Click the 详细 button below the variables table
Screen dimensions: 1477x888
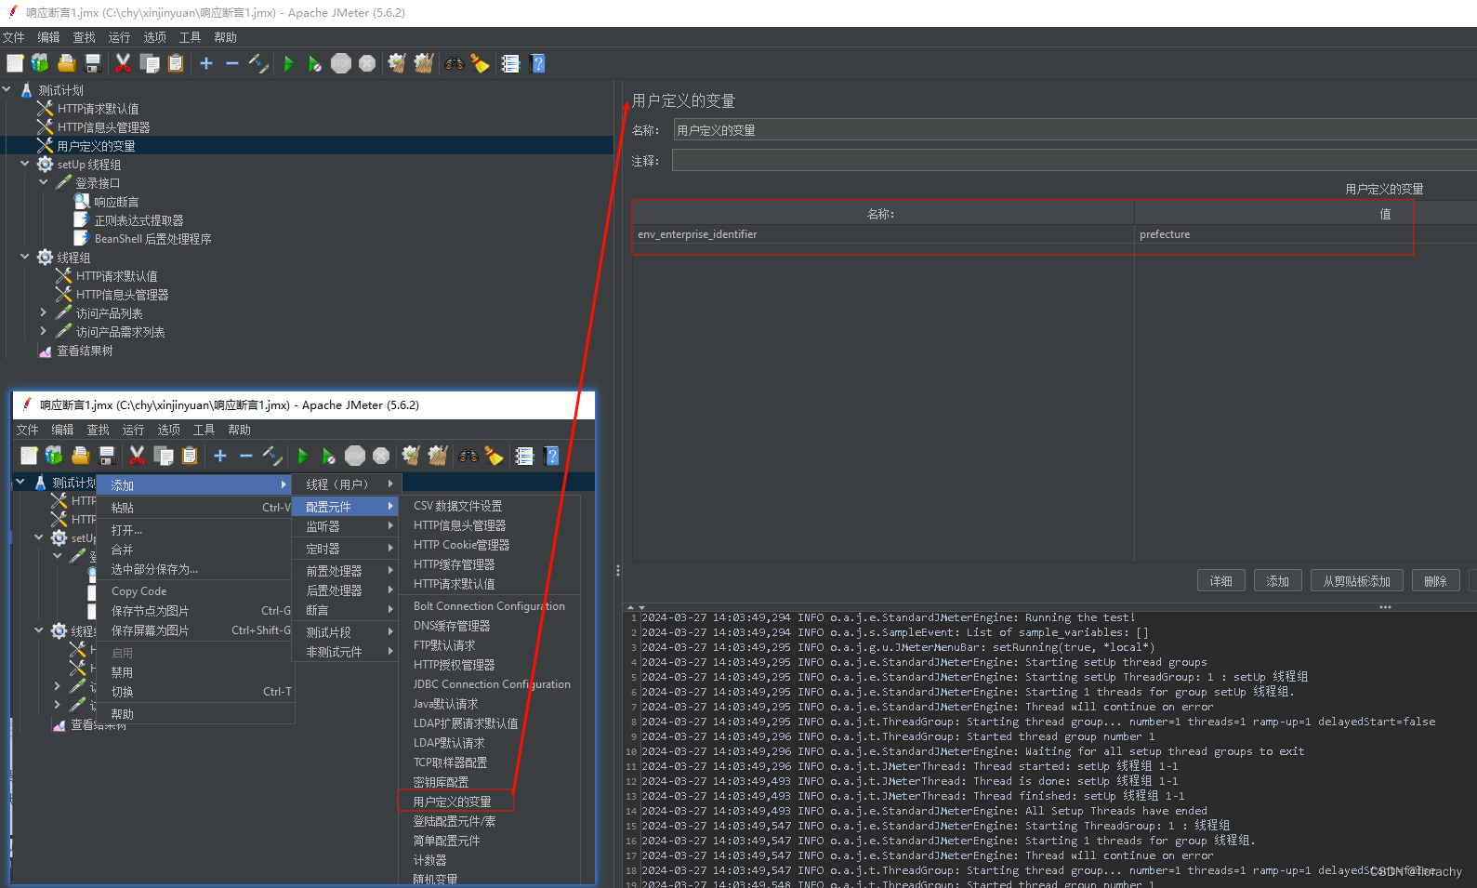1221,581
